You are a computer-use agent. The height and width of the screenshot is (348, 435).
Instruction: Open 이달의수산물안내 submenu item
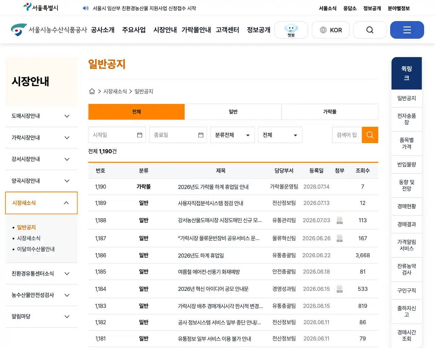[x=36, y=249]
